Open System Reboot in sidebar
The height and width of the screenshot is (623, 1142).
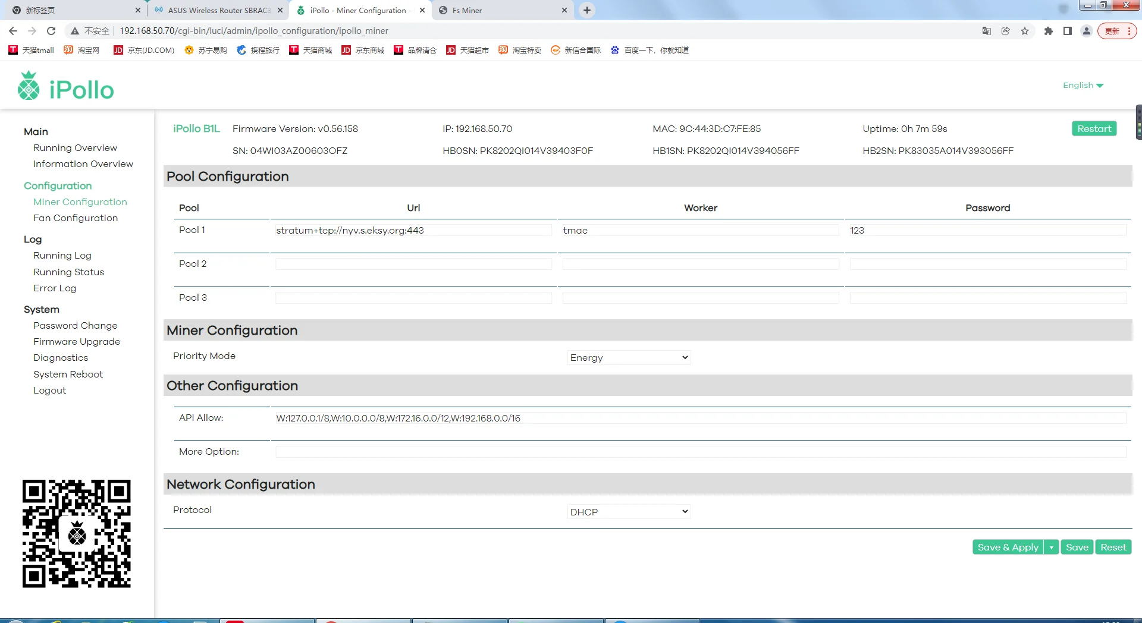pos(68,375)
